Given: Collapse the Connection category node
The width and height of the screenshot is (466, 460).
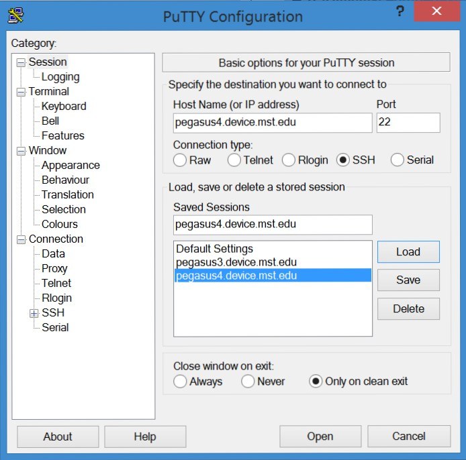Looking at the screenshot, I should 21,239.
